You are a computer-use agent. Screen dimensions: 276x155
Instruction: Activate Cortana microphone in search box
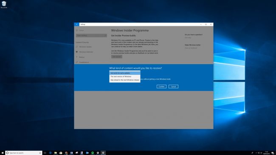click(x=40, y=153)
